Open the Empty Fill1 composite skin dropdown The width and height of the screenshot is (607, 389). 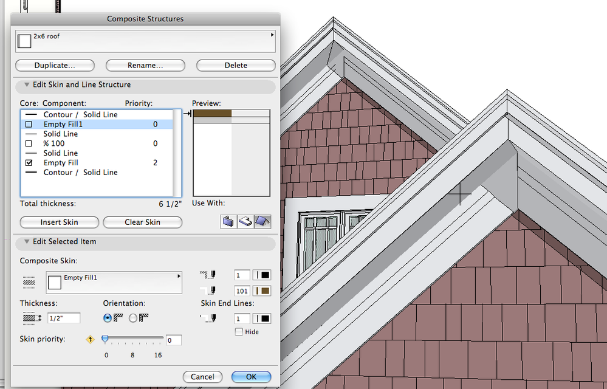pos(114,283)
